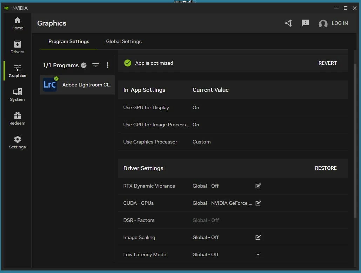Screen dimensions: 361x273
Task: Click the DSR - Factors label
Action: pyautogui.click(x=139, y=220)
